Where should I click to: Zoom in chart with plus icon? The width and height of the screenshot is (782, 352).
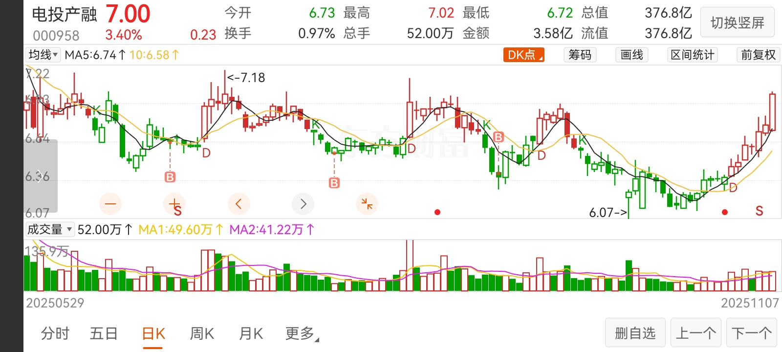(x=174, y=204)
